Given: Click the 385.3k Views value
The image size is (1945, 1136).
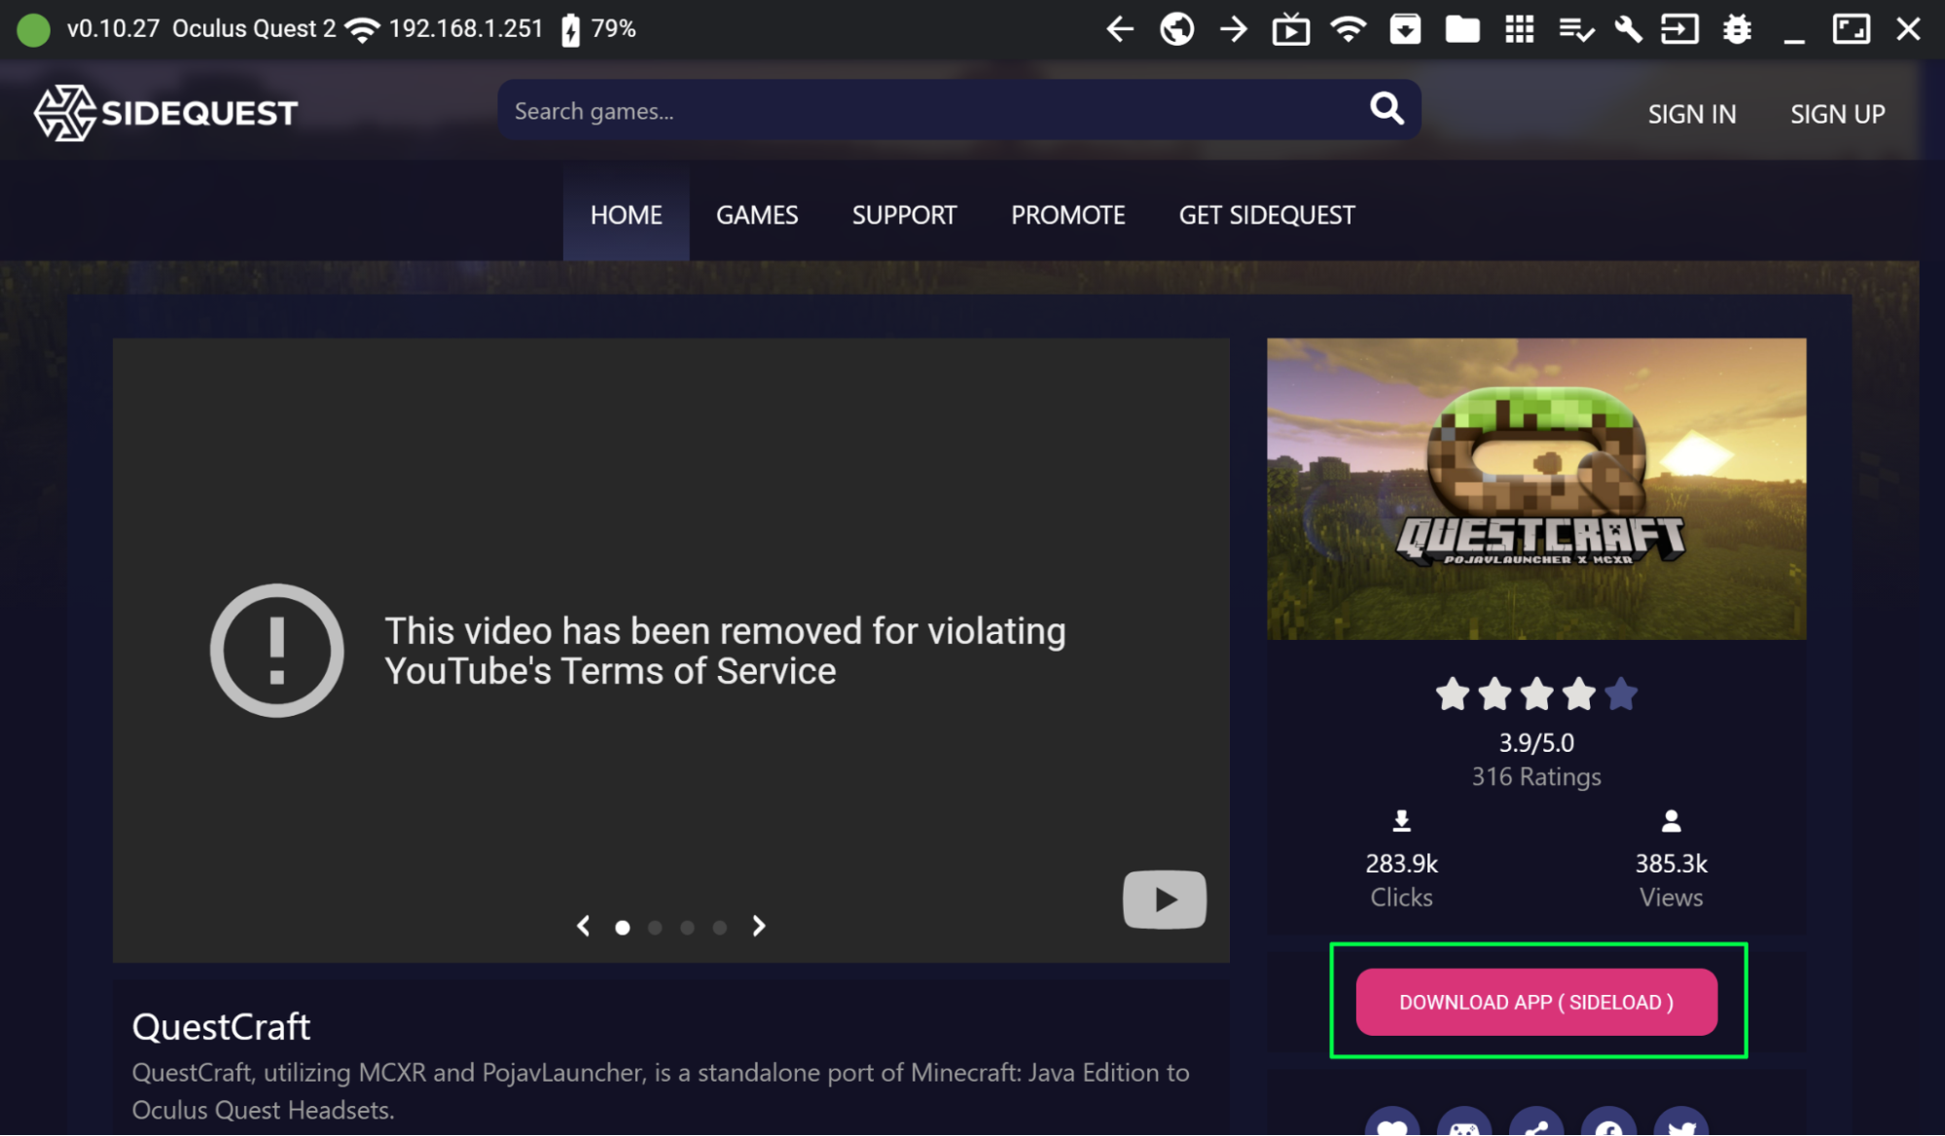Looking at the screenshot, I should point(1671,864).
